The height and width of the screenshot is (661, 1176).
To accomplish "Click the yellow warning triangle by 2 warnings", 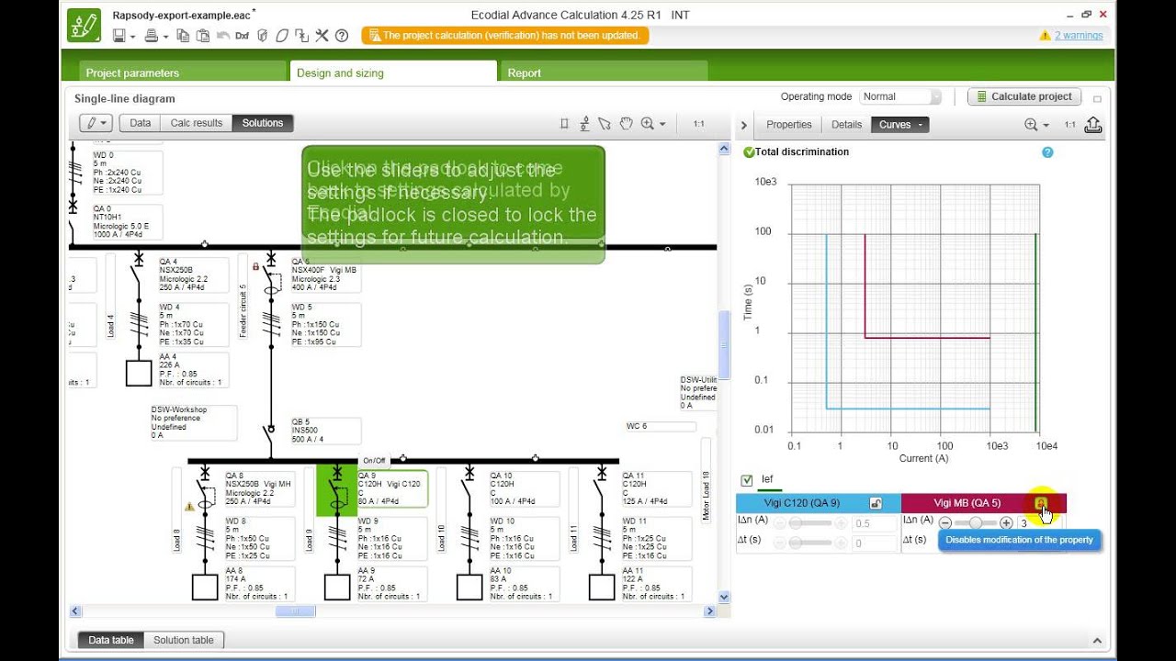I will [1045, 36].
